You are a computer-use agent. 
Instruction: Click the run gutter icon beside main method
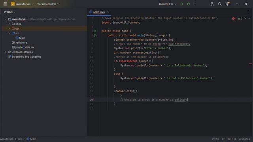tap(95, 35)
